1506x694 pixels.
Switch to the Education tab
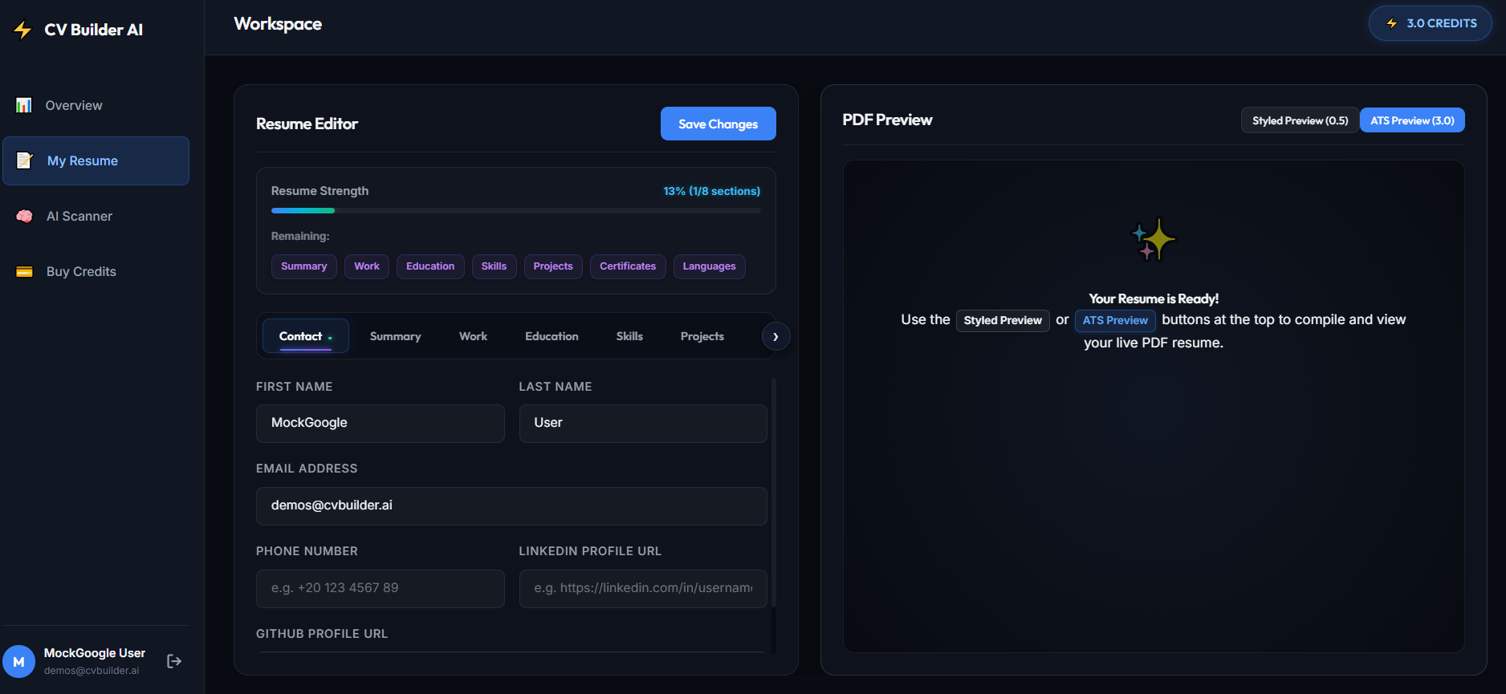tap(552, 336)
